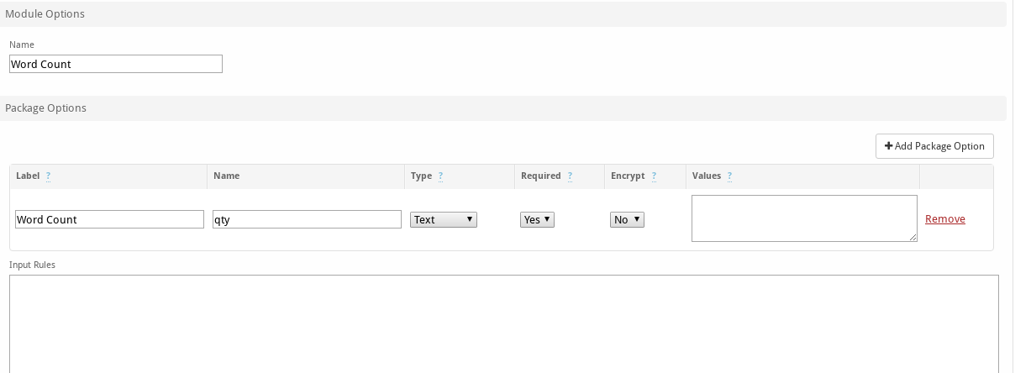Open the Encrypt dropdown showing No
This screenshot has height=373, width=1031.
pyautogui.click(x=627, y=219)
